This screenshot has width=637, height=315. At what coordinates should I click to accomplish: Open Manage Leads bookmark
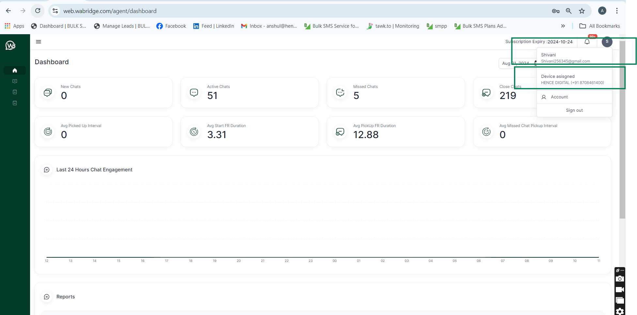121,26
